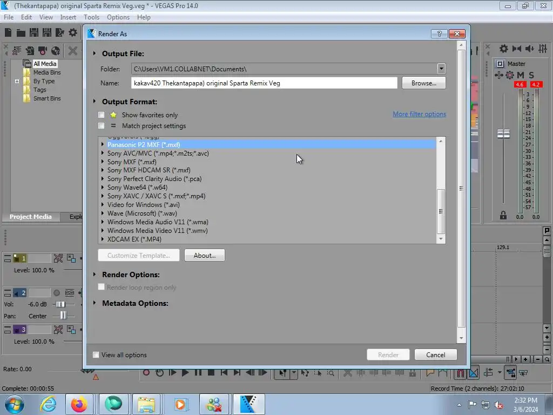Collapse the Output Format section
Screen dimensions: 553x415
click(x=95, y=101)
